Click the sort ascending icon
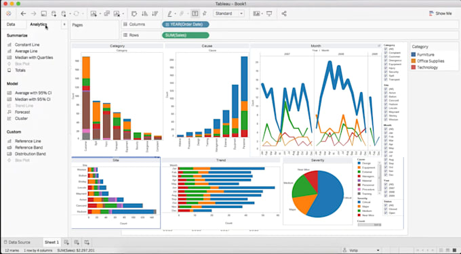This screenshot has height=254, width=461. (144, 14)
